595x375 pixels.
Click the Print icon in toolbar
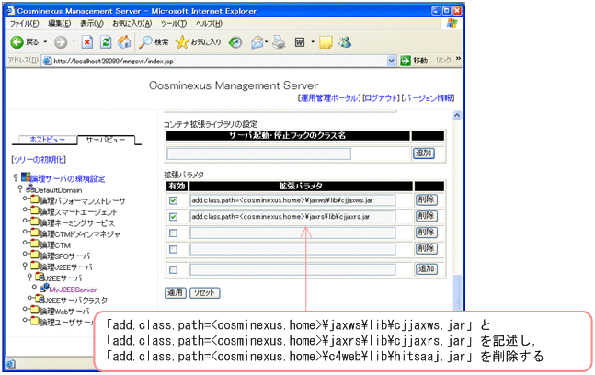coord(277,42)
